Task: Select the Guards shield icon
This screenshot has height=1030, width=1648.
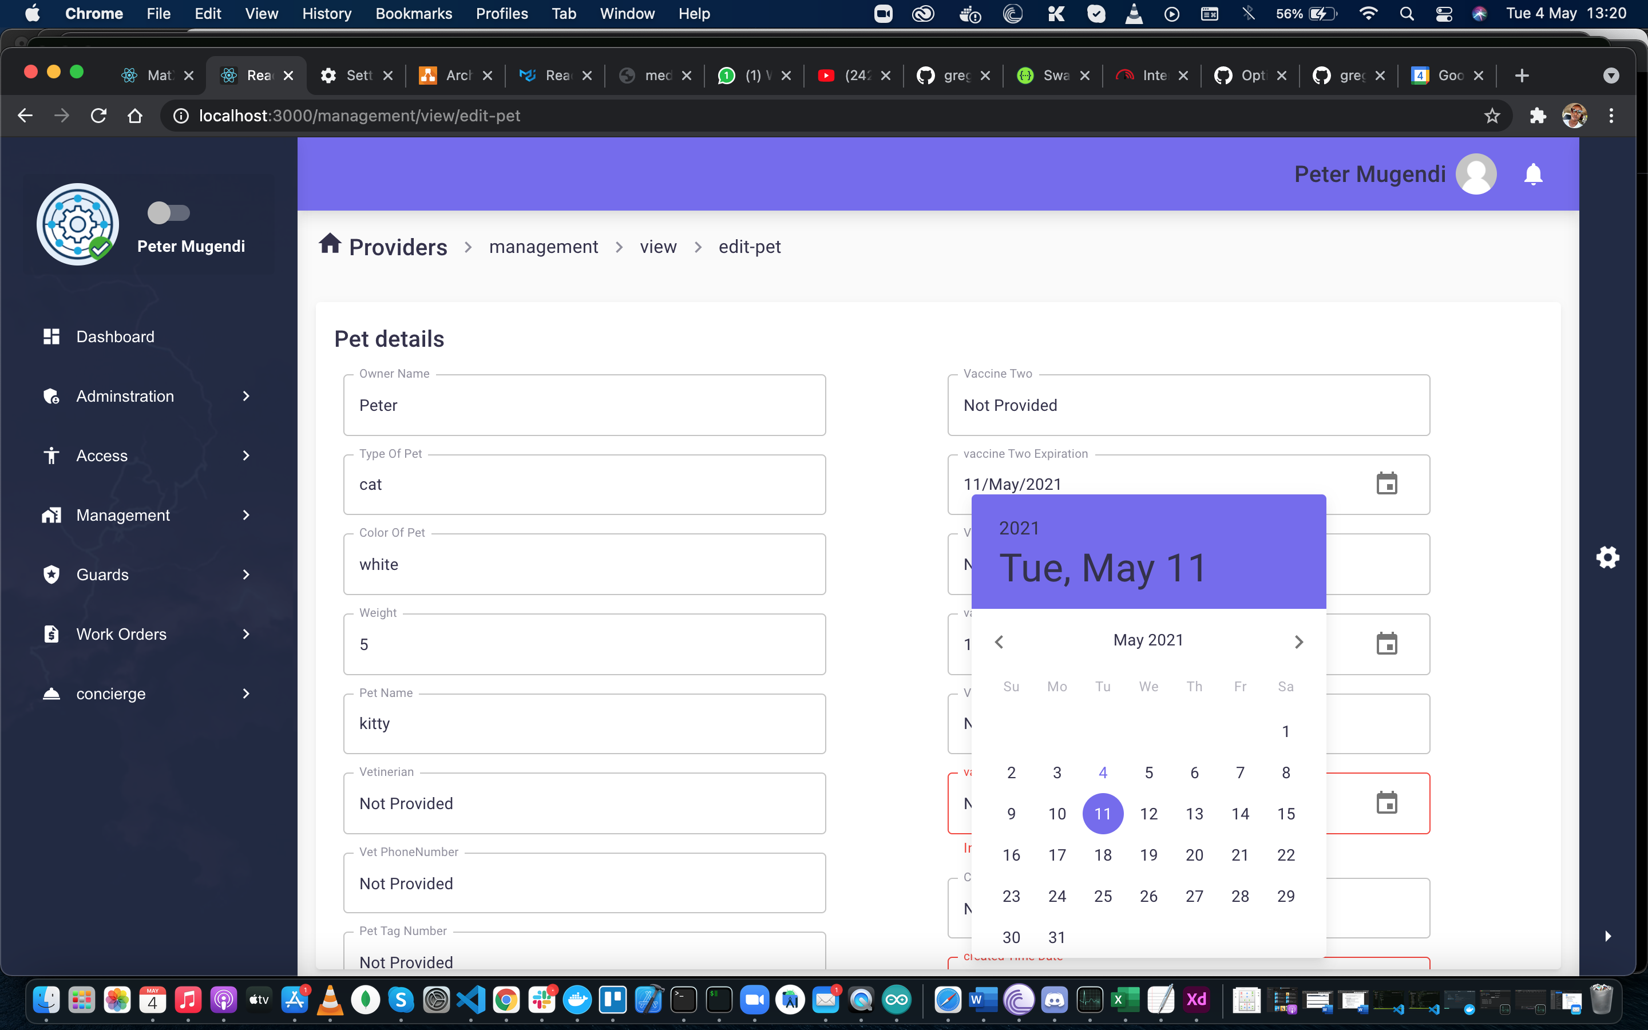Action: [x=51, y=575]
